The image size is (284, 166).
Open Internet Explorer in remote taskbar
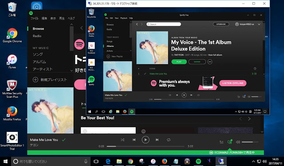[x=110, y=112]
